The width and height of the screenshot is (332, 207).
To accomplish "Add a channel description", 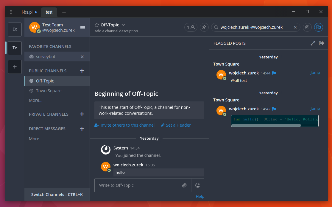I will (x=116, y=31).
